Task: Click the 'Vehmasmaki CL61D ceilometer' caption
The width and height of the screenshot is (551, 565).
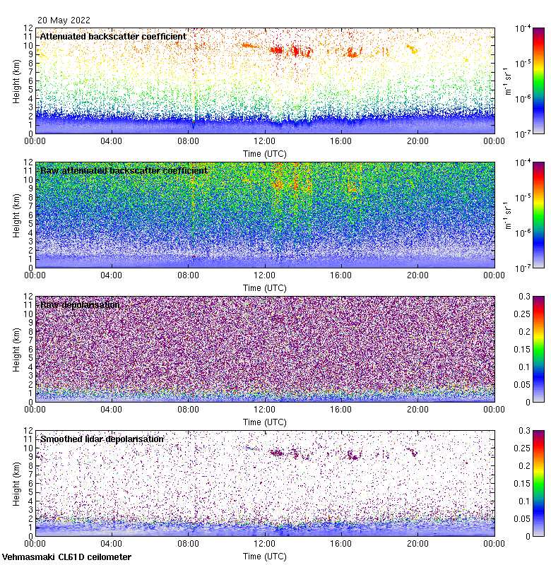Action: (66, 557)
